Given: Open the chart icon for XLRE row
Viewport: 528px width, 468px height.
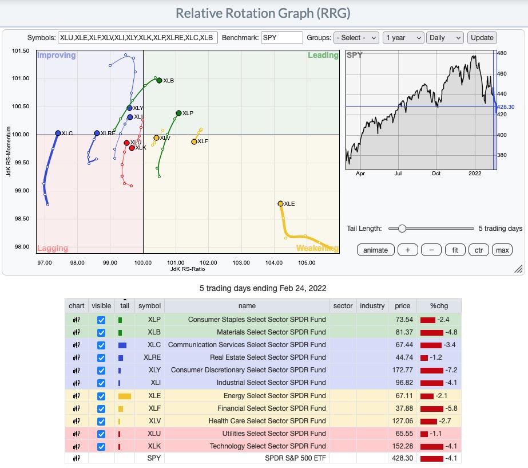Looking at the screenshot, I should [x=77, y=357].
